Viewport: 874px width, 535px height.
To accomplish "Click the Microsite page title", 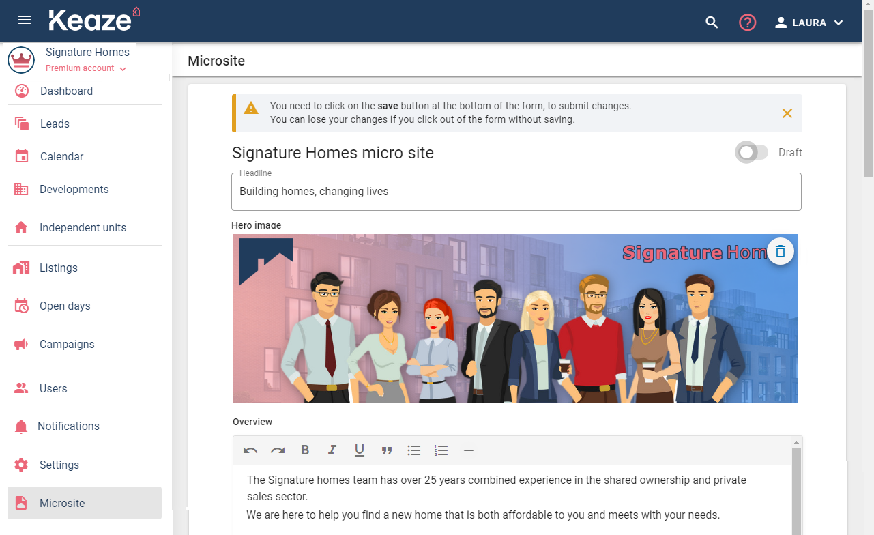I will pos(216,61).
